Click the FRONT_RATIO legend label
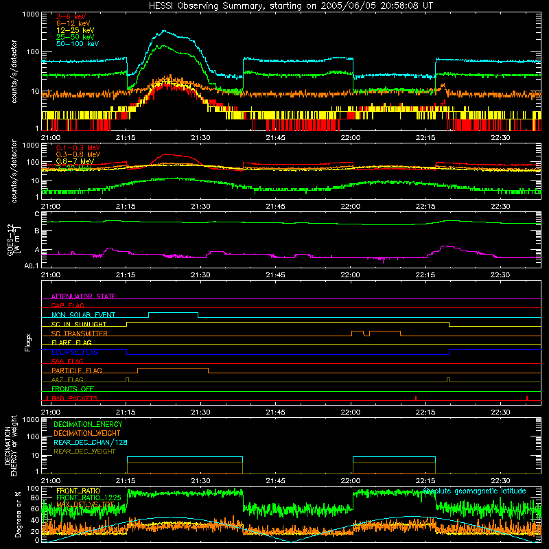The width and height of the screenshot is (549, 549). tap(78, 491)
